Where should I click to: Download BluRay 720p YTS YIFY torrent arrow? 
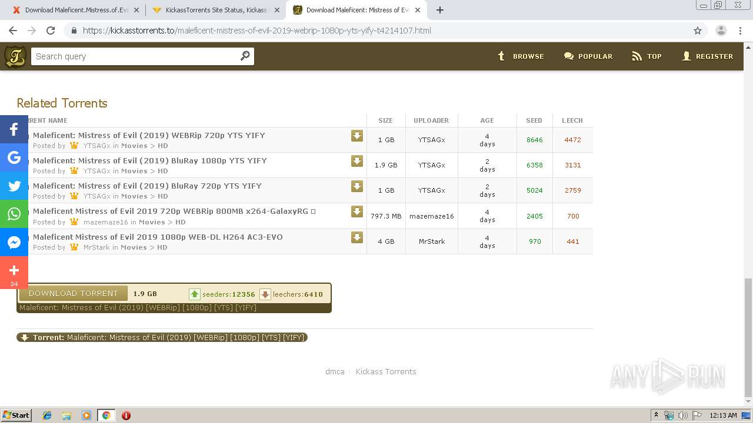357,186
